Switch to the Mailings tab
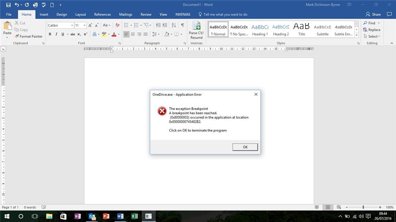Viewport: 396px width, 222px height. click(x=126, y=14)
